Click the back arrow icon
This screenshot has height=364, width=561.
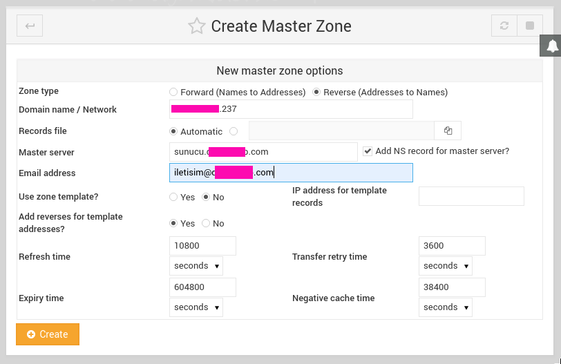coord(30,26)
